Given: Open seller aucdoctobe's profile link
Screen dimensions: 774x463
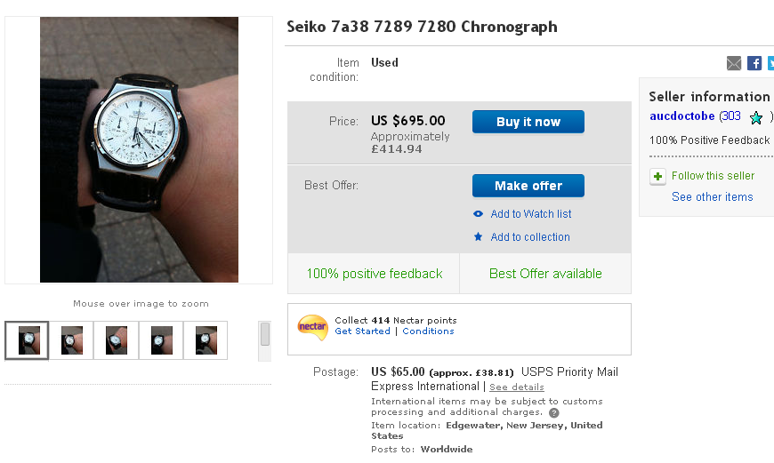Looking at the screenshot, I should point(681,116).
